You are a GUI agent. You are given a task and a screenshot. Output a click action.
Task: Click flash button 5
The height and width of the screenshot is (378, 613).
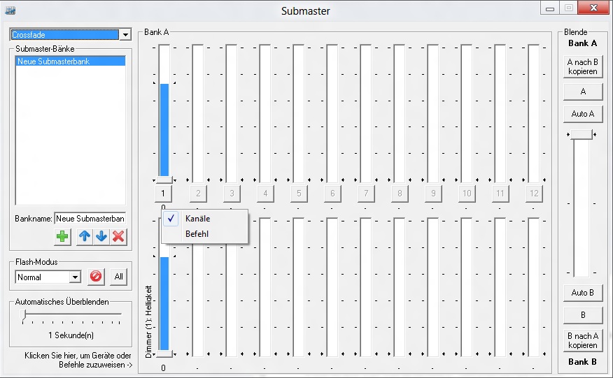pyautogui.click(x=299, y=194)
